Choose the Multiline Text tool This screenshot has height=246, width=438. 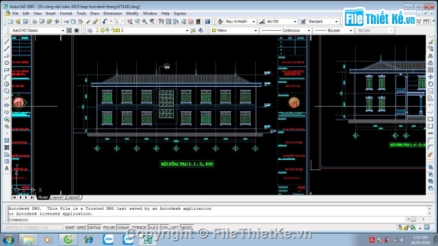(x=7, y=169)
